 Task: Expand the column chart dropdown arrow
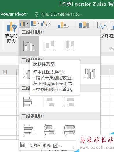(27, 24)
